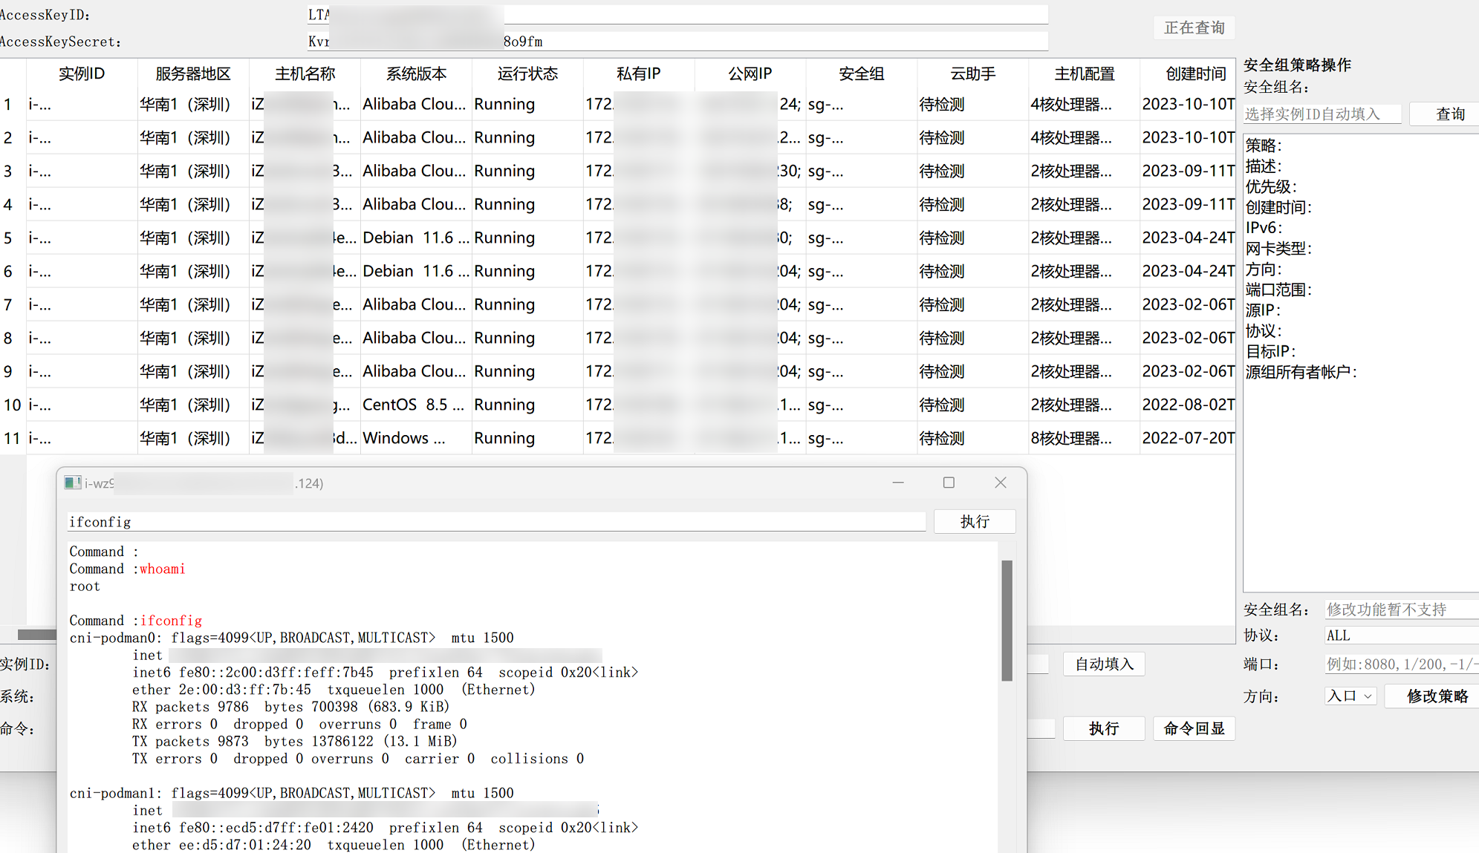Click the command output vertical scrollbar
Viewport: 1479px width, 853px height.
(1007, 621)
